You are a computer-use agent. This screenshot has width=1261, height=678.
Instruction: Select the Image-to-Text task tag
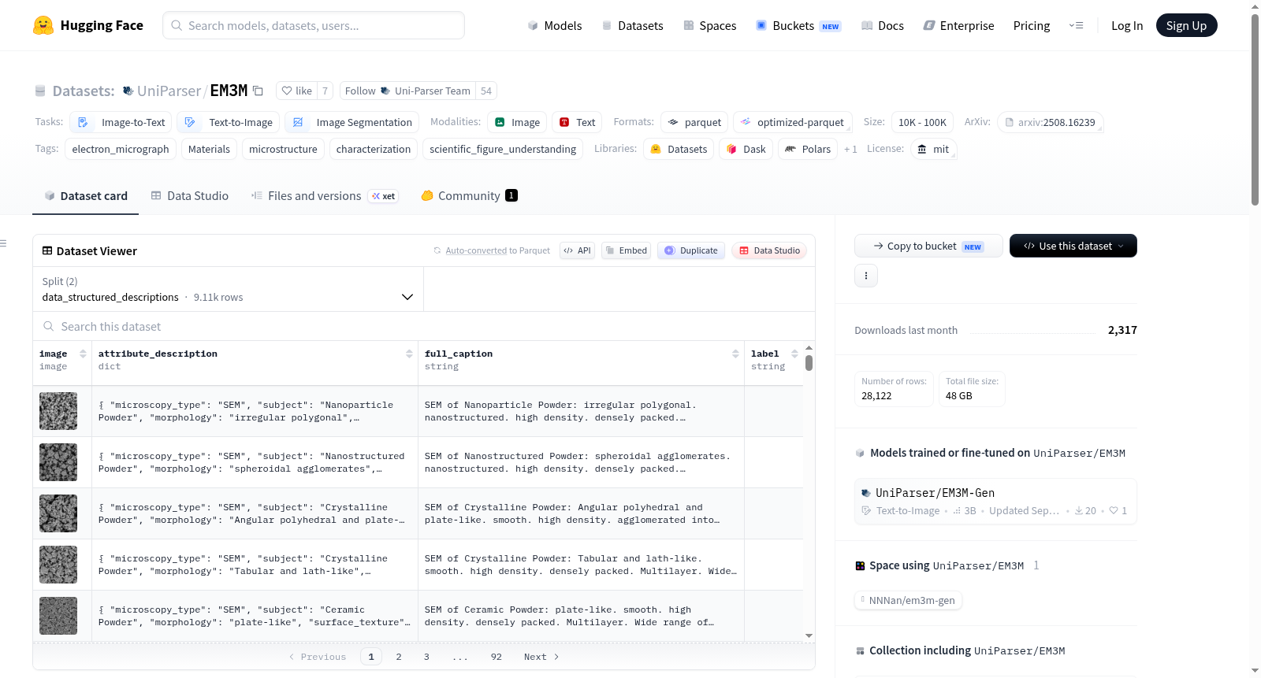121,122
